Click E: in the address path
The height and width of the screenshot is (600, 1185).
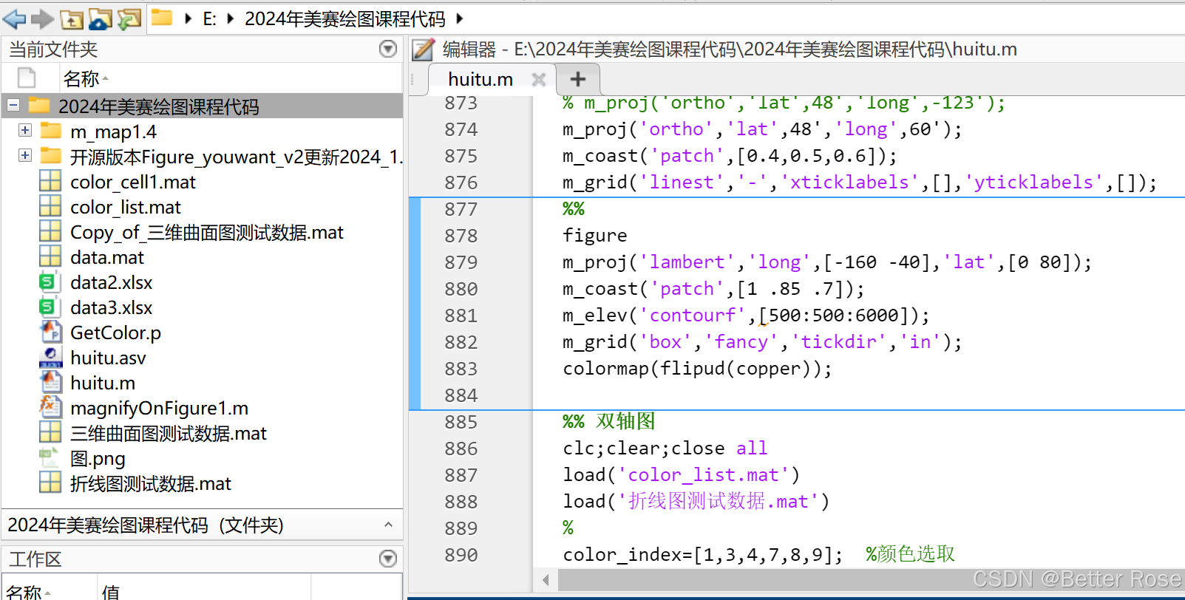coord(210,18)
